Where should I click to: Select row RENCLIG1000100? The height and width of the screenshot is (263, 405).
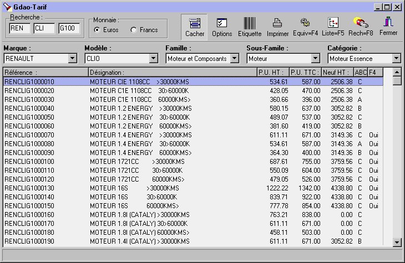click(193, 162)
